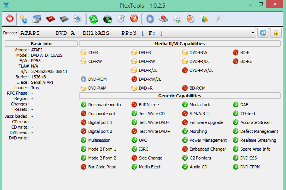This screenshot has height=190, width=286.
Task: Click the Basic info panel header
Action: click(41, 44)
